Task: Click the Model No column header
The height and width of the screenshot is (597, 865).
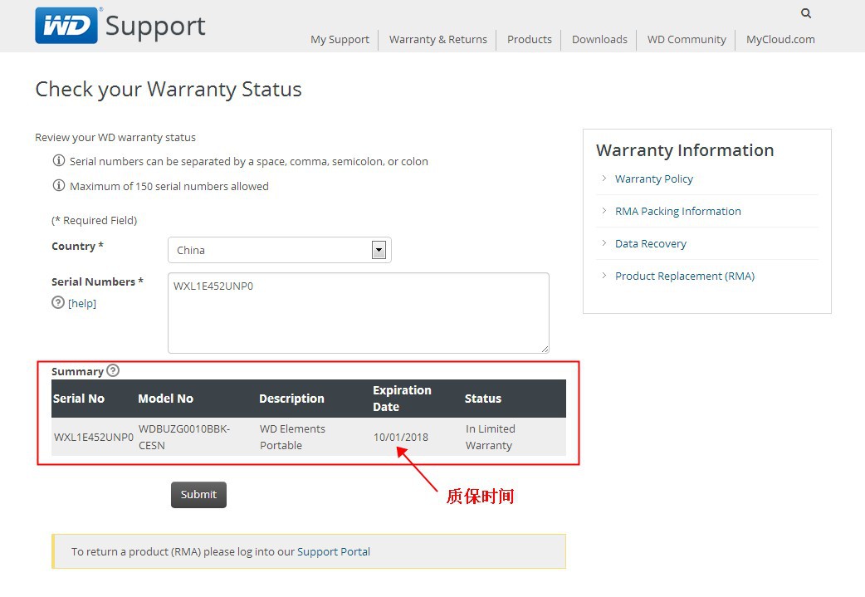Action: click(x=165, y=399)
